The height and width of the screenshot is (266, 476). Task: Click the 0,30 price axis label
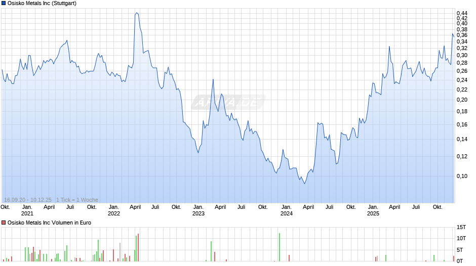462,56
